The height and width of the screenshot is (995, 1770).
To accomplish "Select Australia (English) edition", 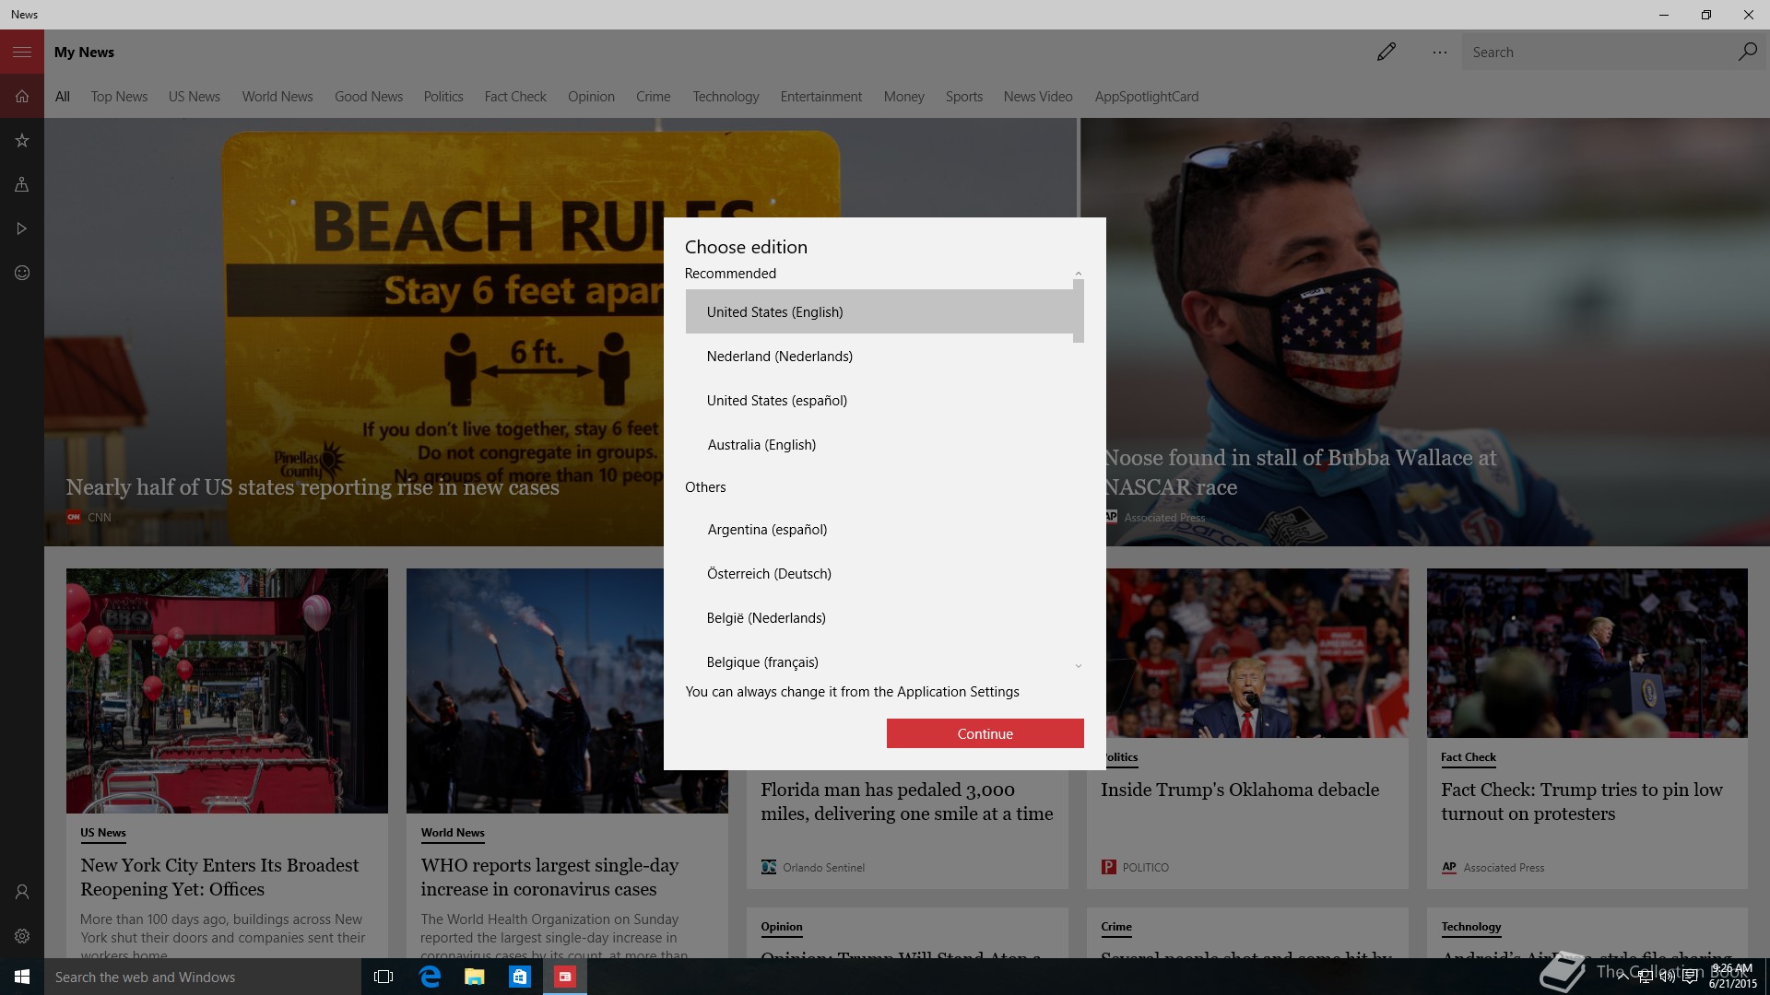I will click(x=879, y=444).
